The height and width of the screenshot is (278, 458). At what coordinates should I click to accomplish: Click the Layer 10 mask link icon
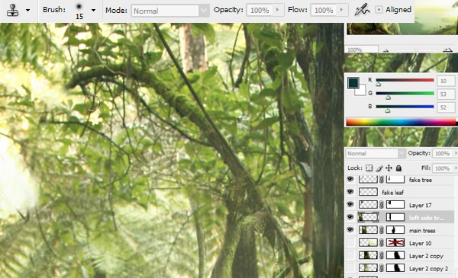click(382, 243)
